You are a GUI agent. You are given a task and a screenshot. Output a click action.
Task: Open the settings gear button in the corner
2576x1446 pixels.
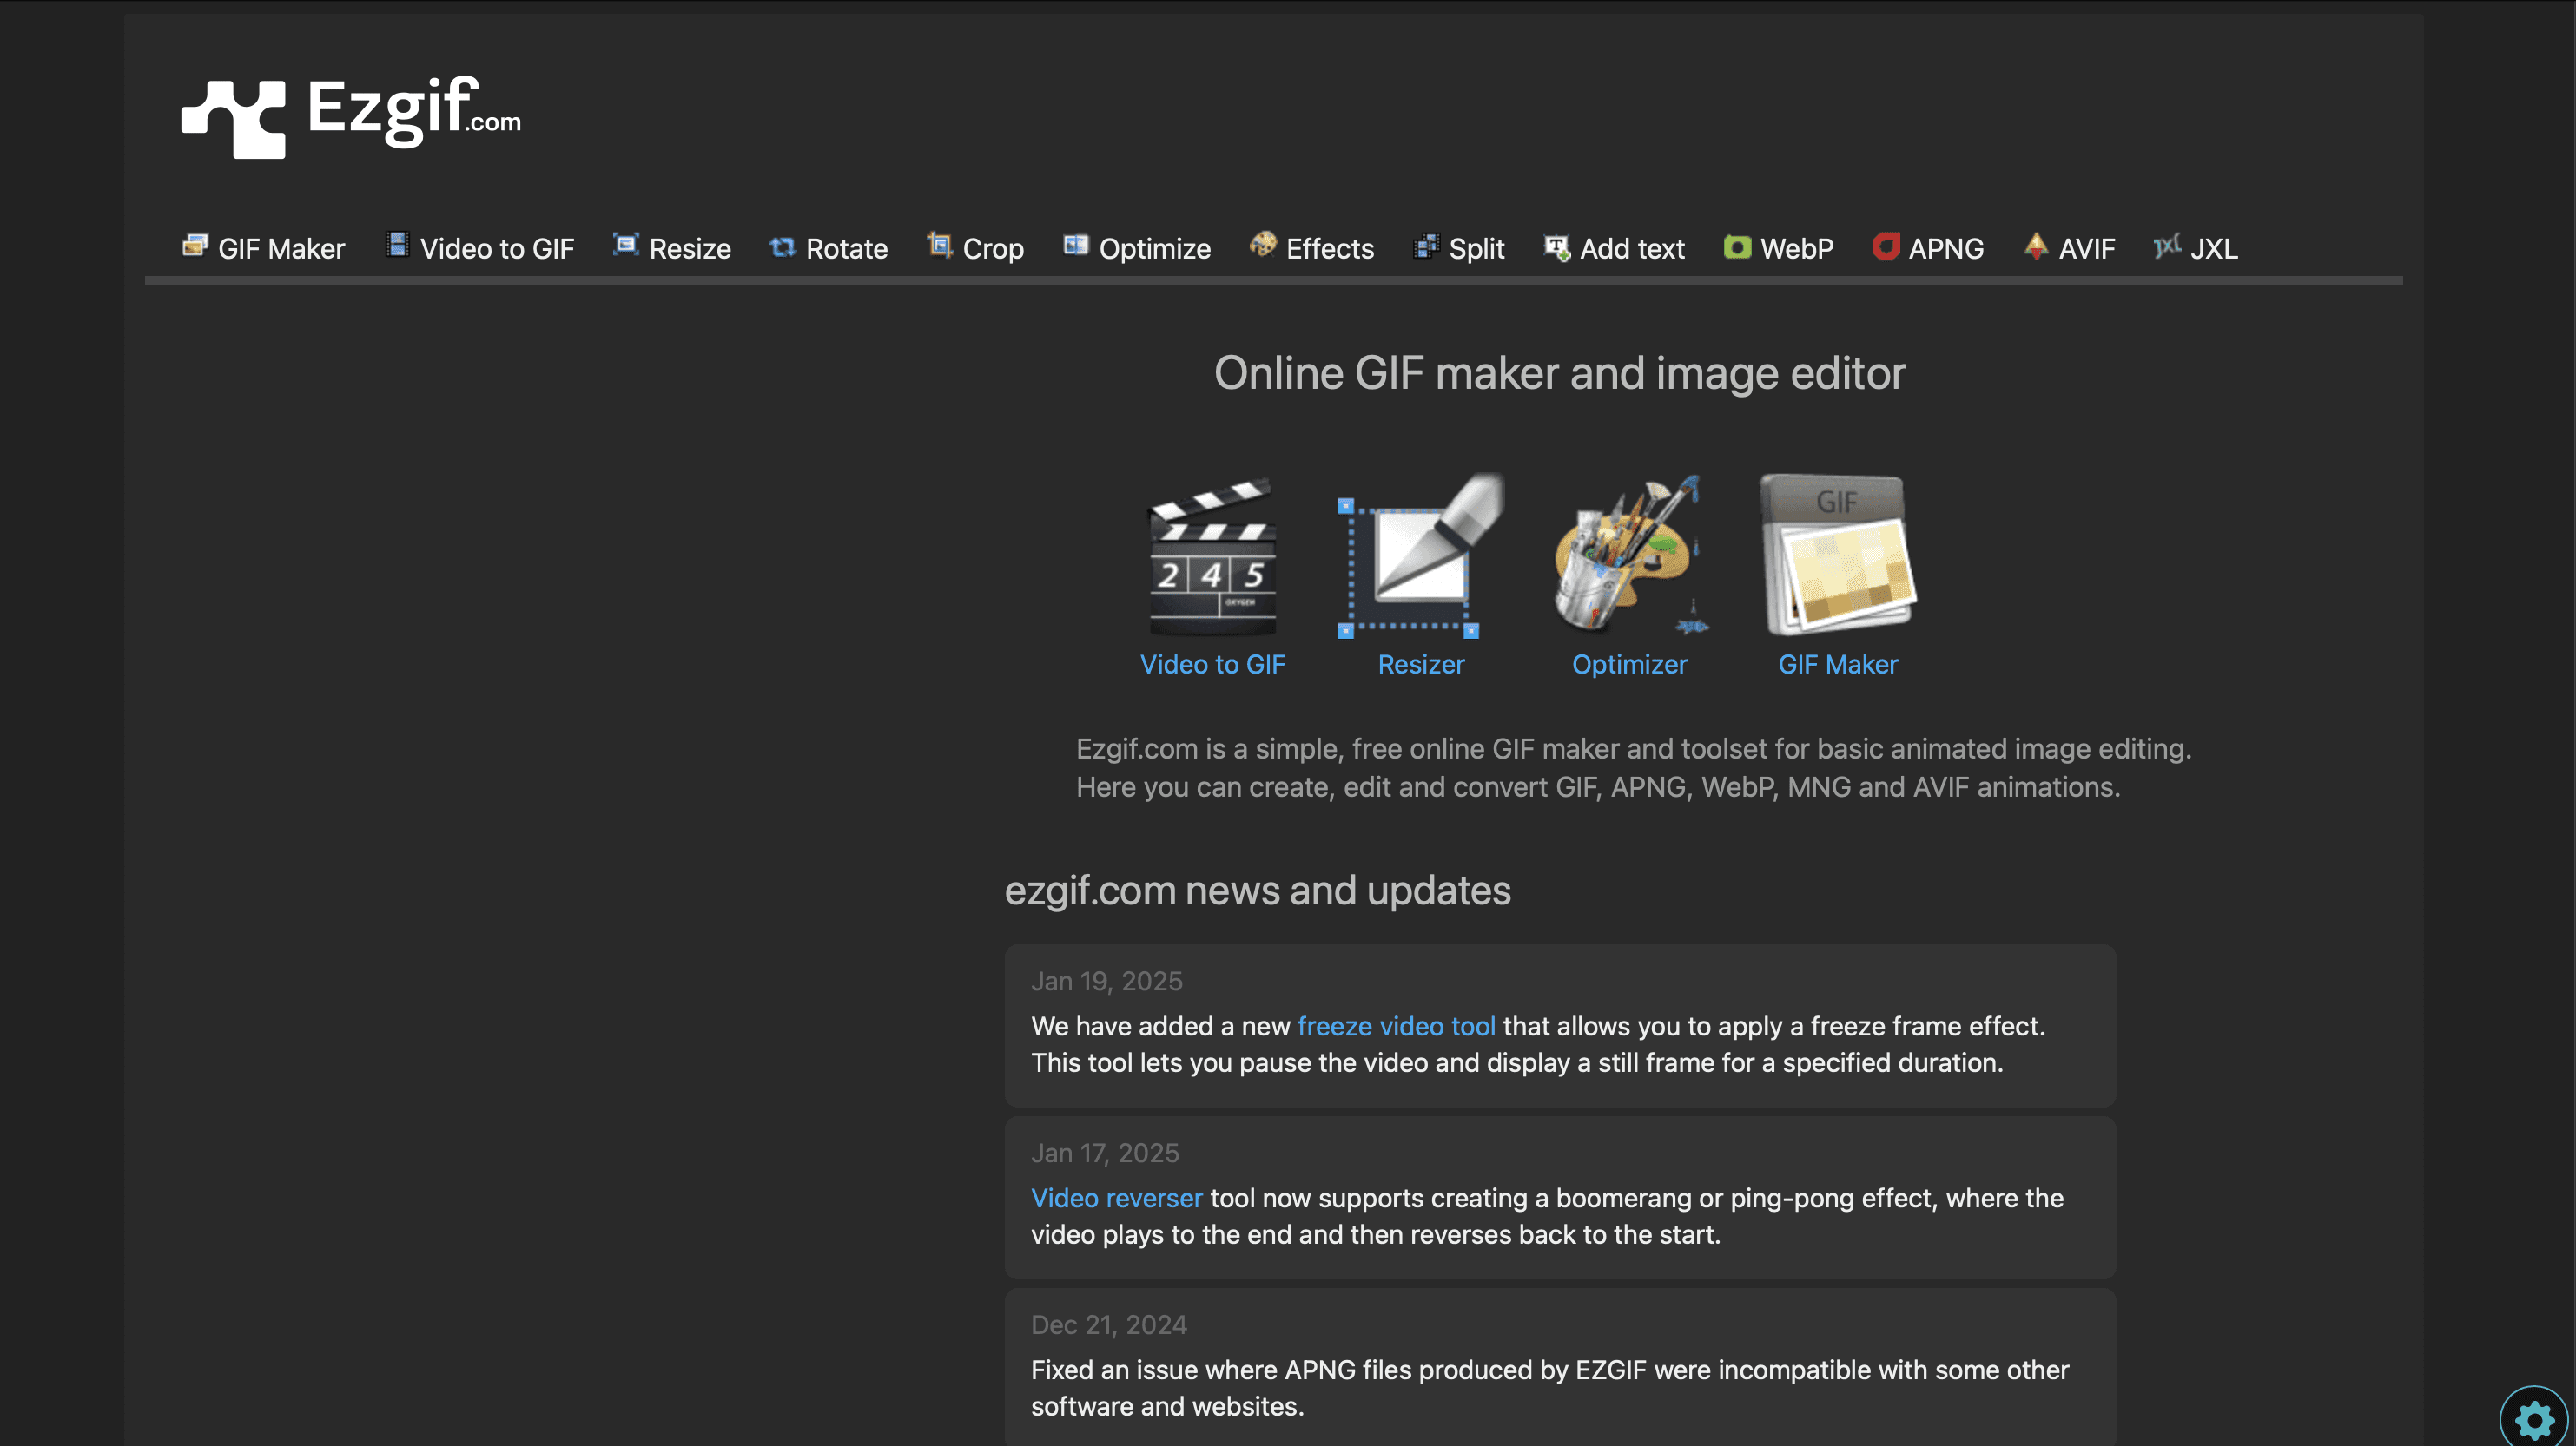(2534, 1417)
